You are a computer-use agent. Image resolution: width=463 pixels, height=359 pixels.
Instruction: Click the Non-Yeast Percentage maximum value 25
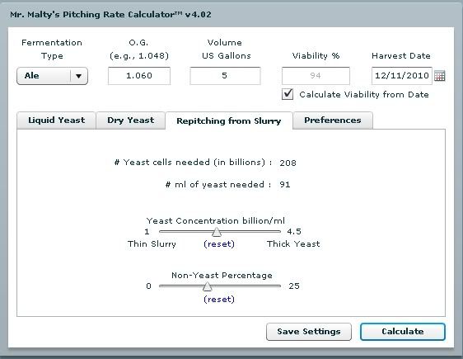(x=294, y=286)
